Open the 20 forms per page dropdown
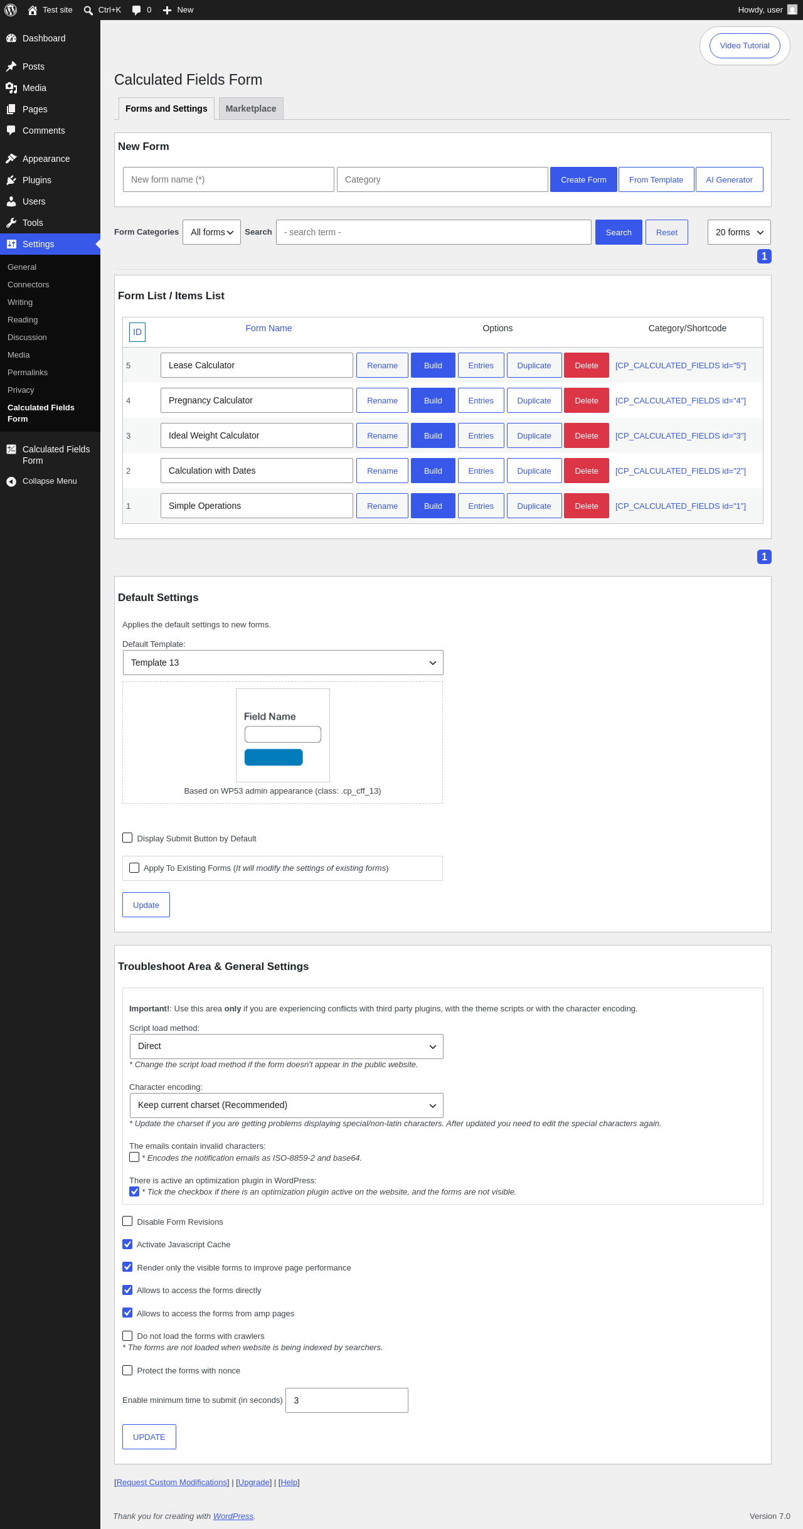 point(739,232)
